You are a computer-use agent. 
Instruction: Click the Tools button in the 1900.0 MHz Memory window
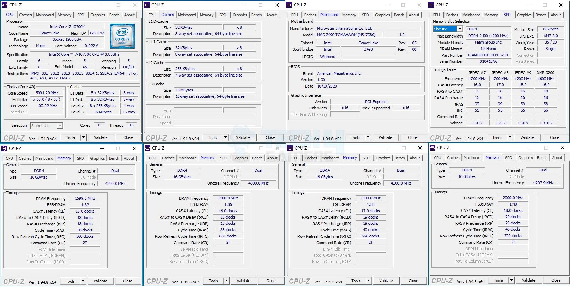[356, 281]
